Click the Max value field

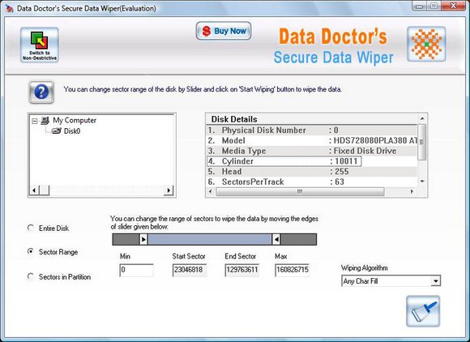[x=292, y=270]
